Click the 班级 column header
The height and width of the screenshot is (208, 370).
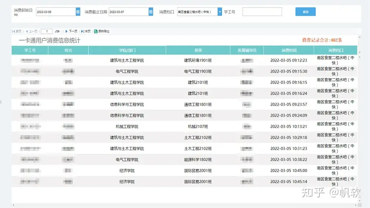click(x=198, y=50)
